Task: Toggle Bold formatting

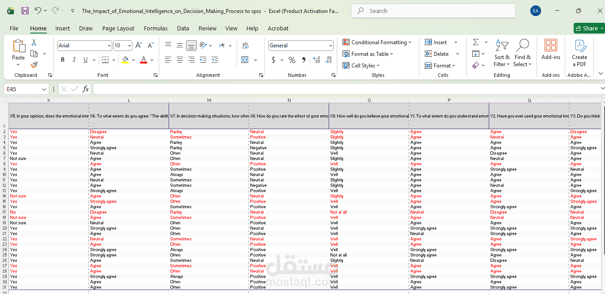Action: (63, 60)
